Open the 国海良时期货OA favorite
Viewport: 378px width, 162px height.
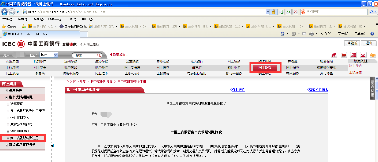73,26
